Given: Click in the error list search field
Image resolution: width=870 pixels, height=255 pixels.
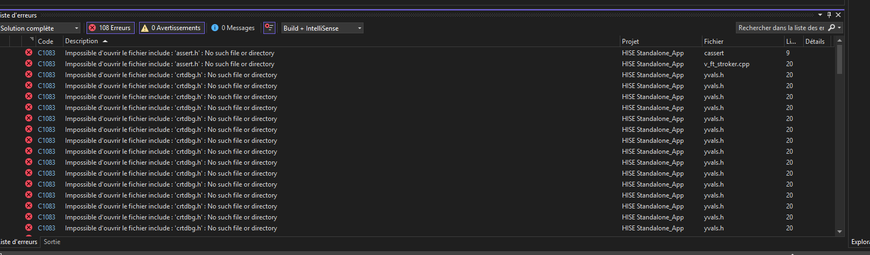Looking at the screenshot, I should point(781,28).
